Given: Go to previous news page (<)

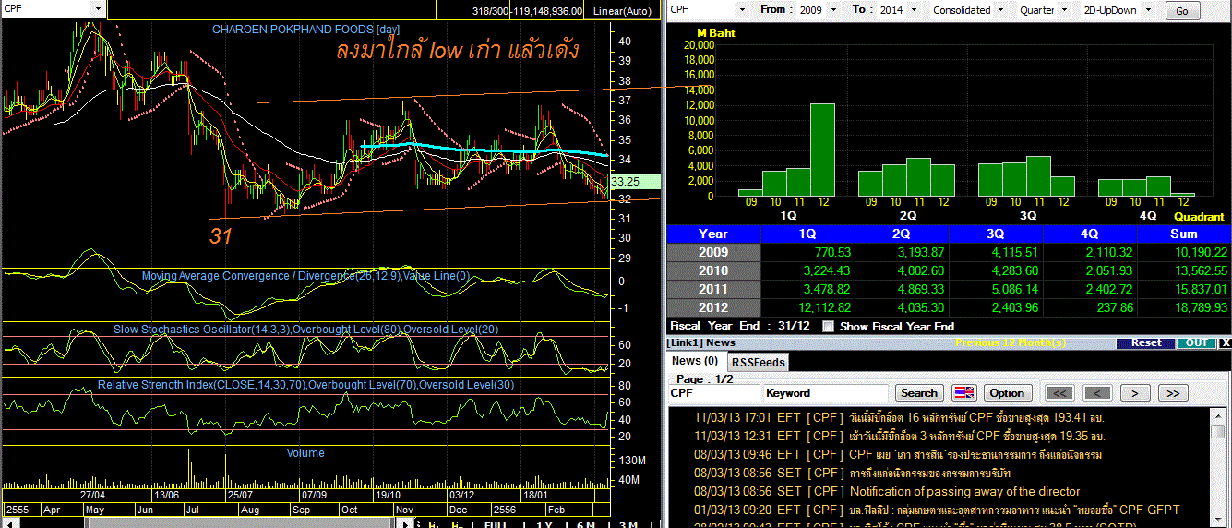Looking at the screenshot, I should [1098, 393].
